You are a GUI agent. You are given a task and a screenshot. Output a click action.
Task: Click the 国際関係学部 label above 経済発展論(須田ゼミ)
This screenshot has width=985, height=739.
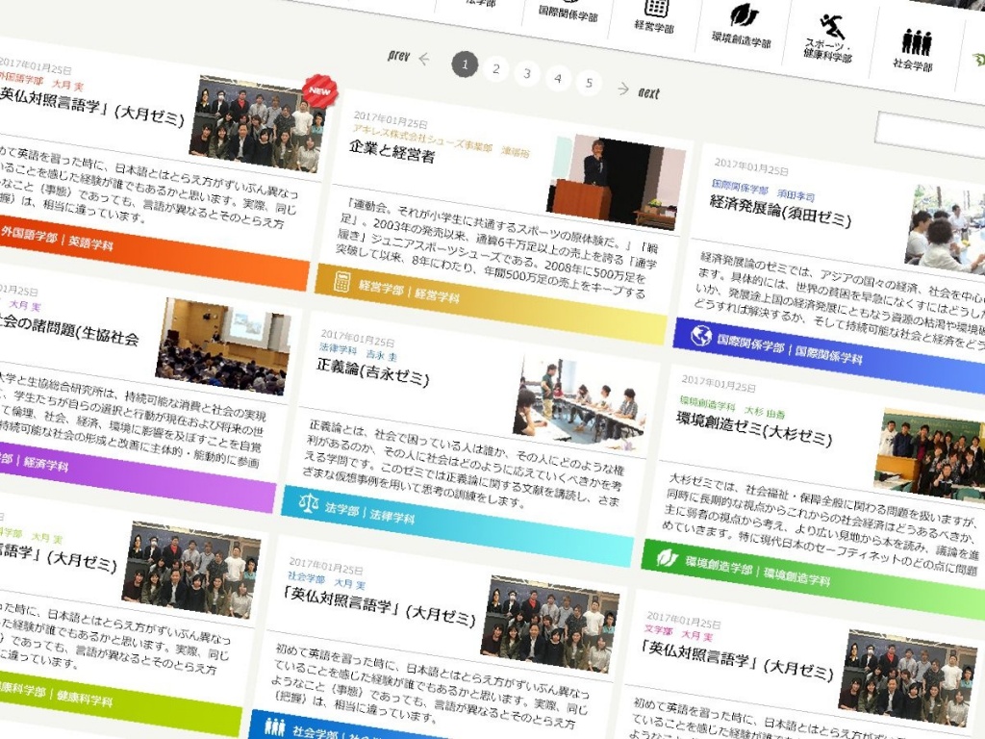click(x=740, y=187)
